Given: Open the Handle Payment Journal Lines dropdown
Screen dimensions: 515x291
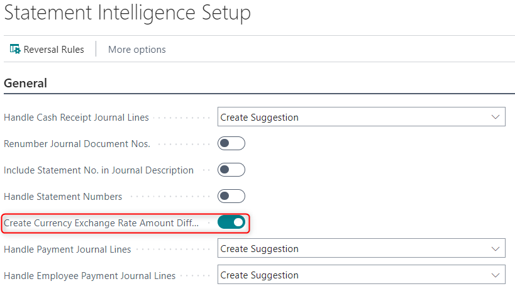Looking at the screenshot, I should 361,249.
